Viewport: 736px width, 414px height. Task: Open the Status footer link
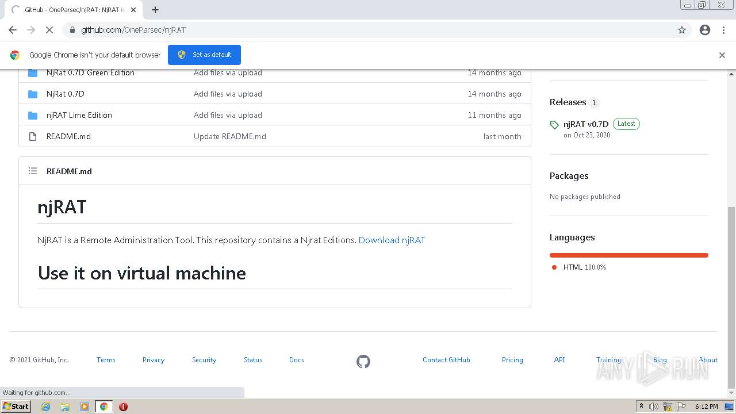pos(253,360)
